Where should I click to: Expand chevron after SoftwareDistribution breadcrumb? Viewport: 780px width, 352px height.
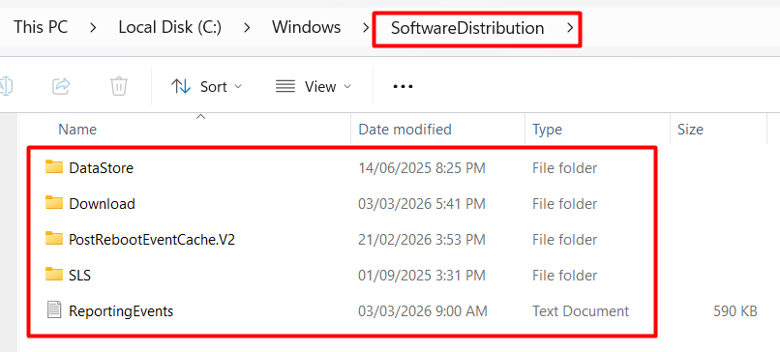570,28
